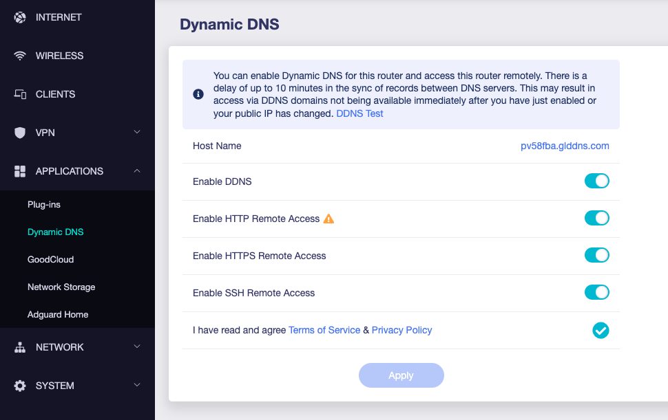Viewport: 668px width, 420px height.
Task: Click the Clients devices icon
Action: click(x=20, y=94)
